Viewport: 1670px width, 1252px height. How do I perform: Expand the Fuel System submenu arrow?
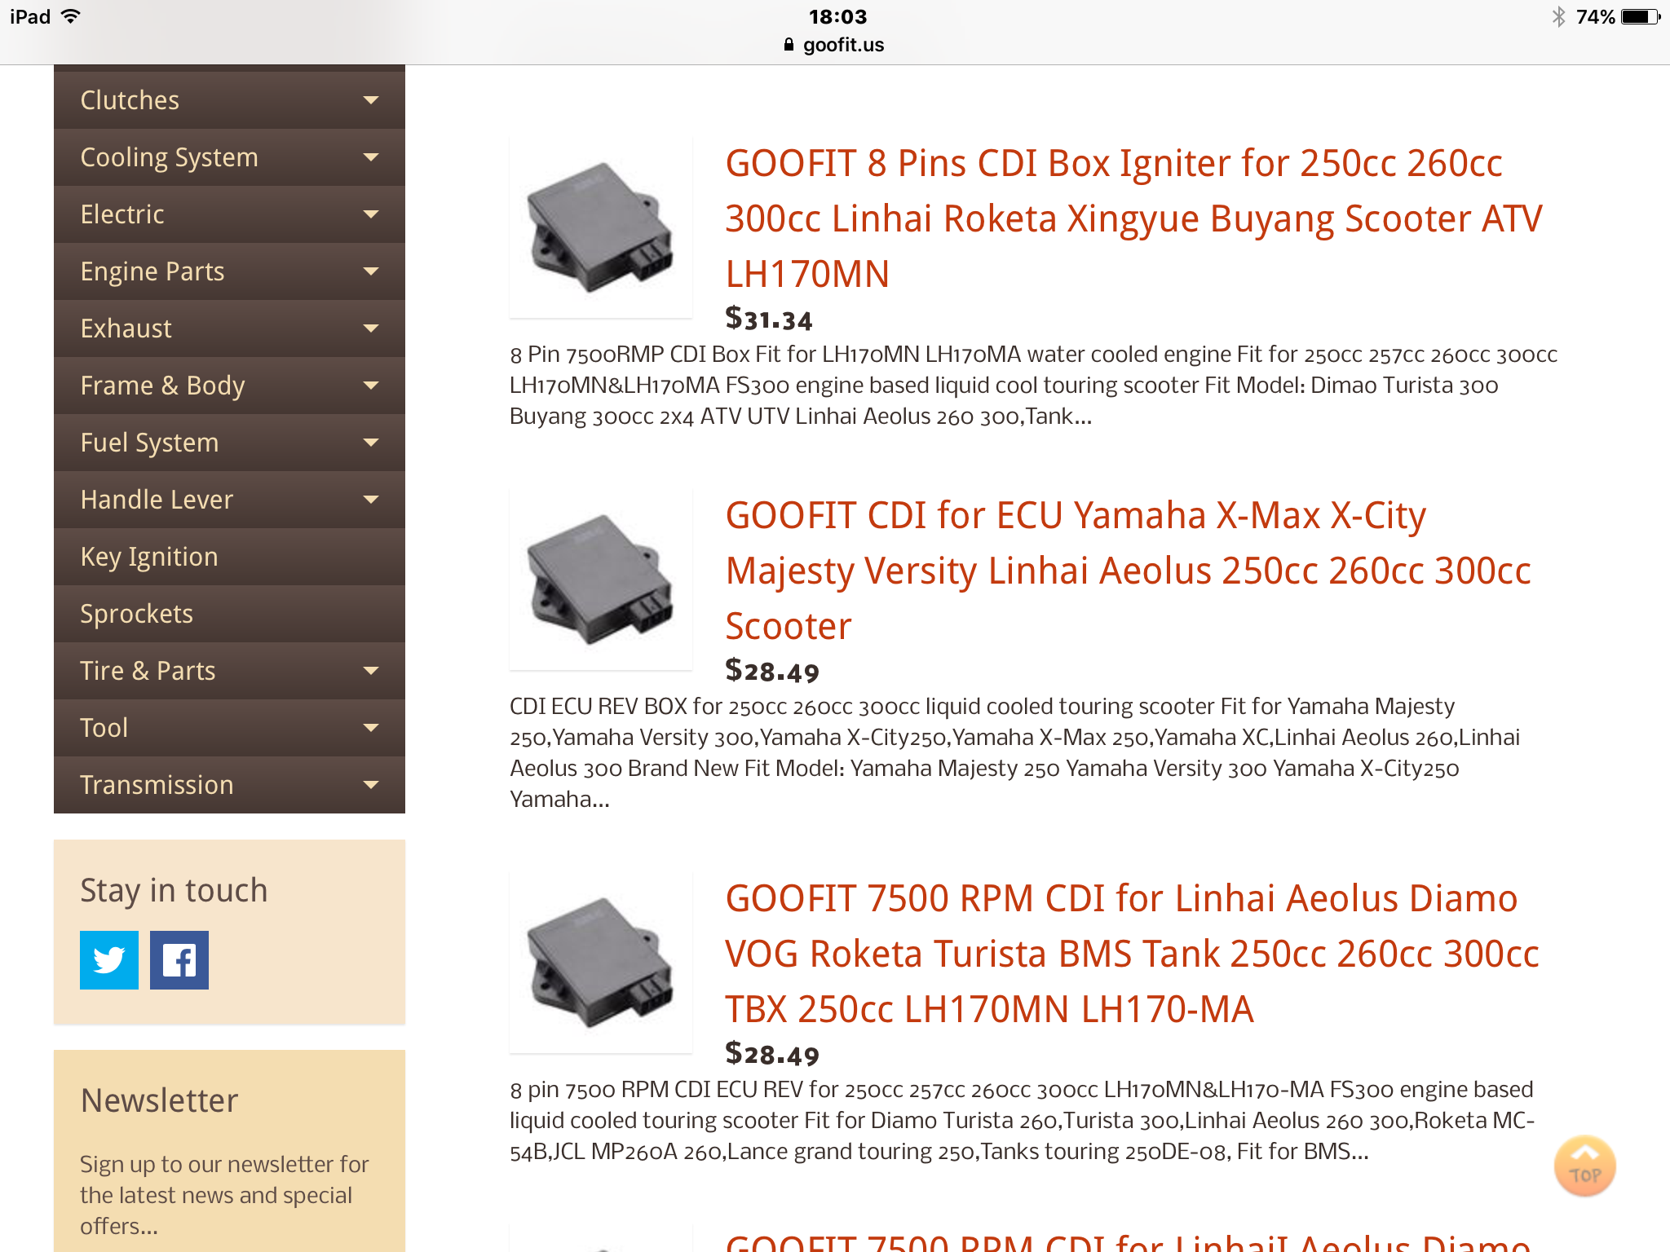[x=371, y=443]
